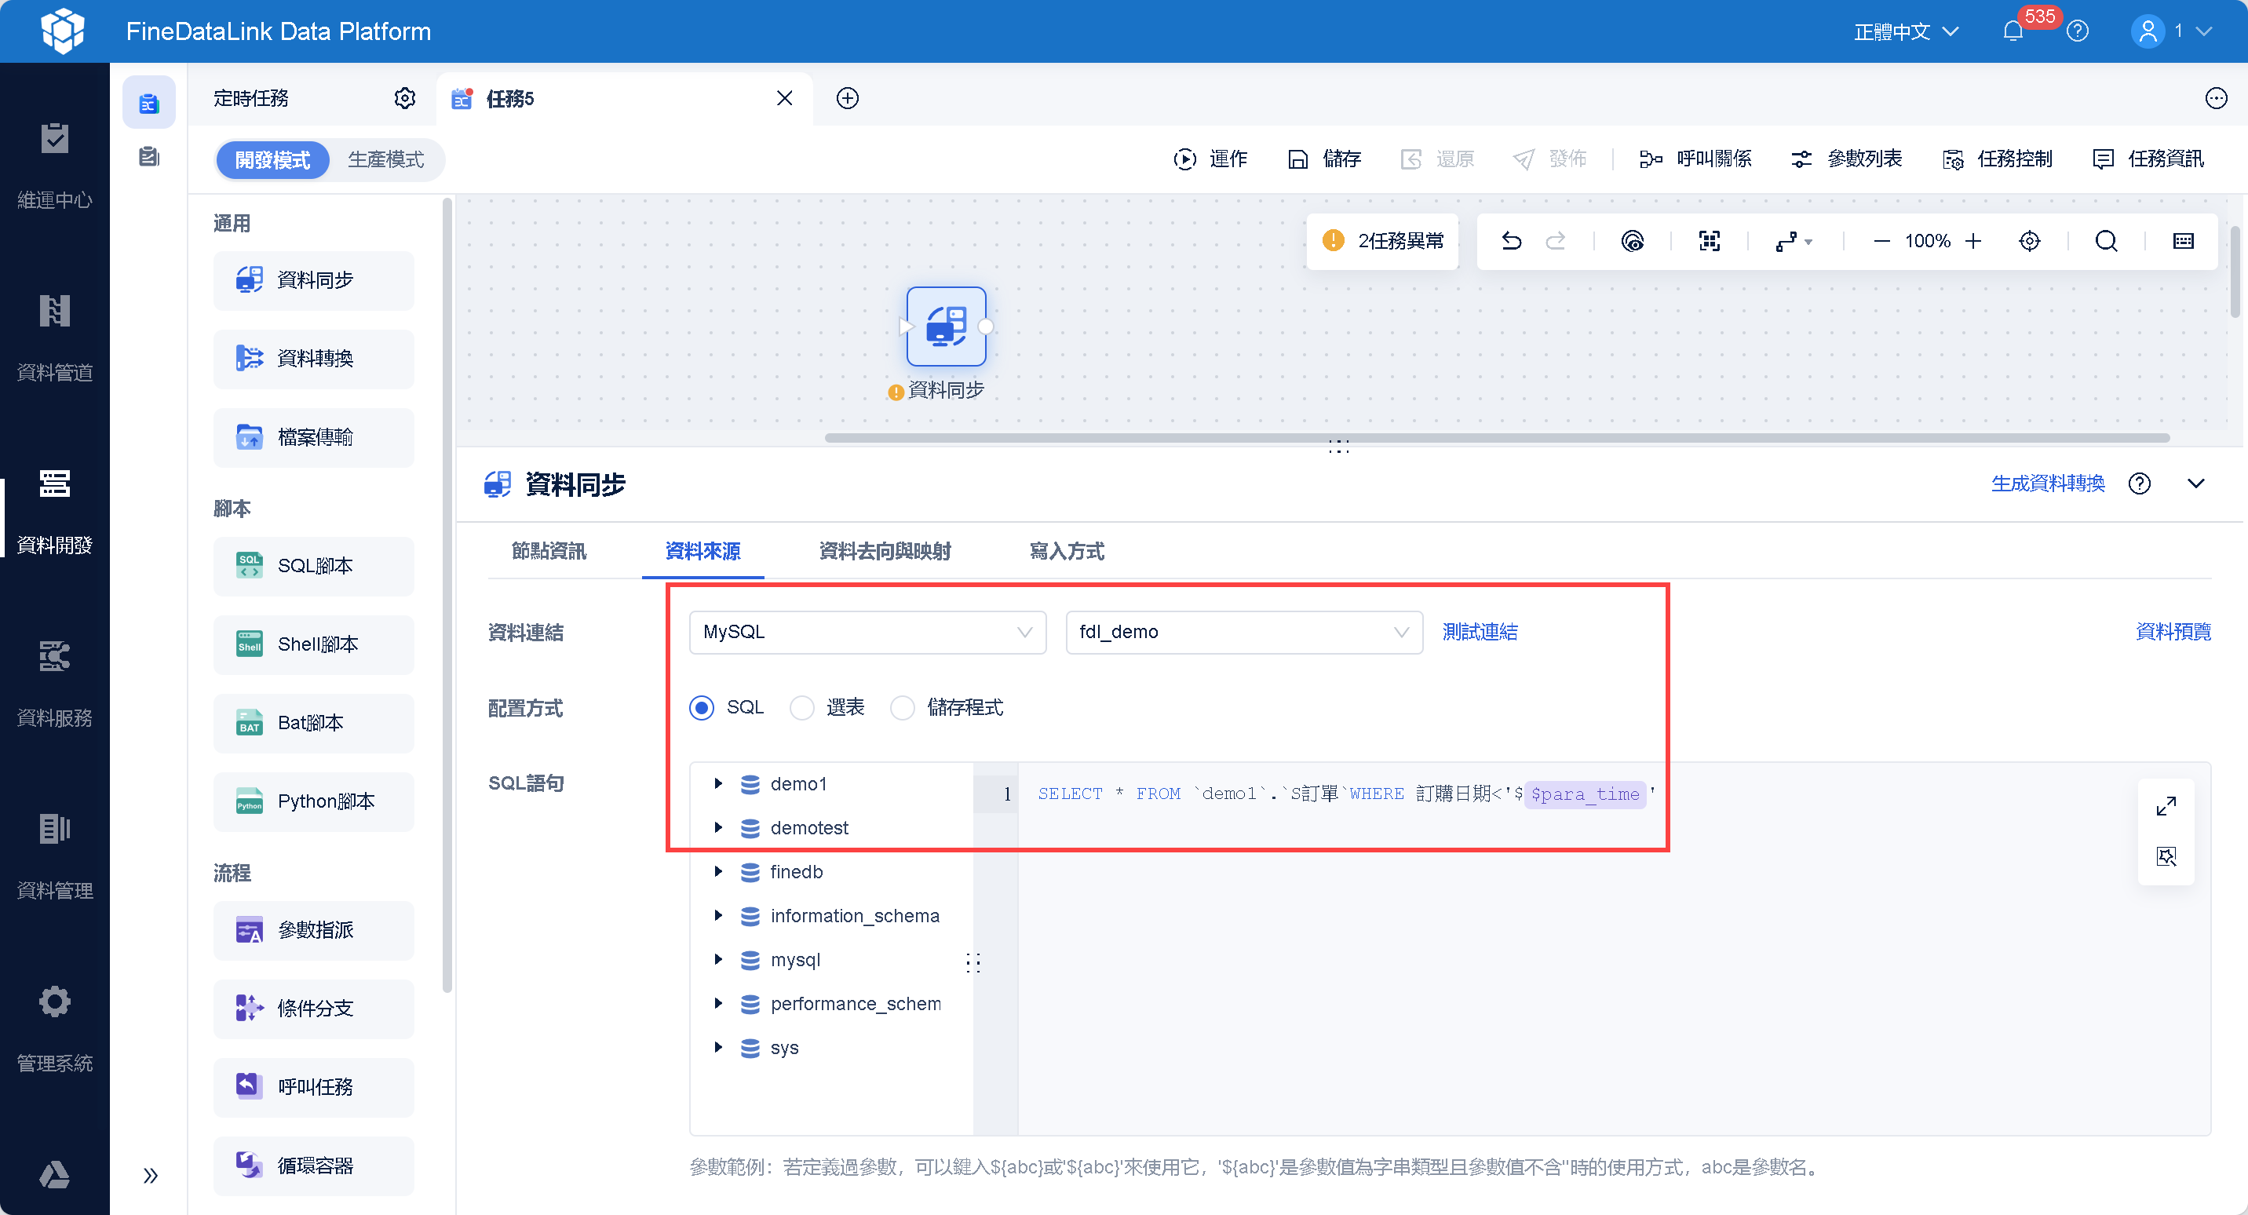Open notification bell with 535 badge
The width and height of the screenshot is (2248, 1215).
(2013, 31)
